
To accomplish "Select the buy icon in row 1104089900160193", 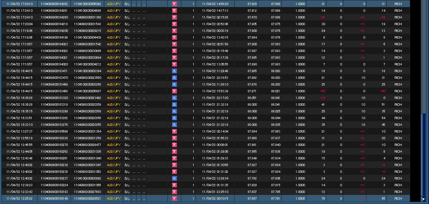I will coord(174,192).
